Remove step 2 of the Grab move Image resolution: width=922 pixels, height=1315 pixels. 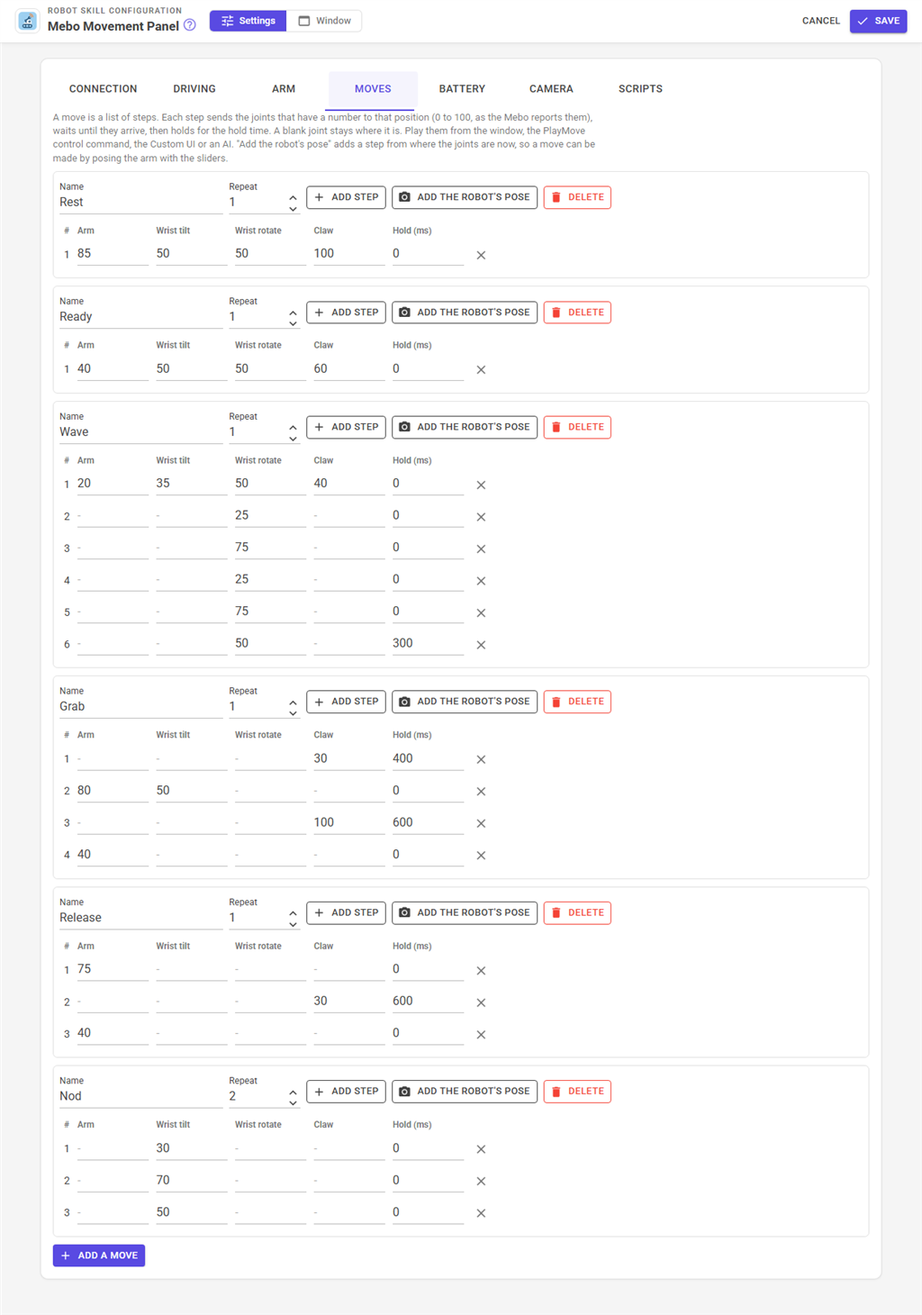click(481, 792)
